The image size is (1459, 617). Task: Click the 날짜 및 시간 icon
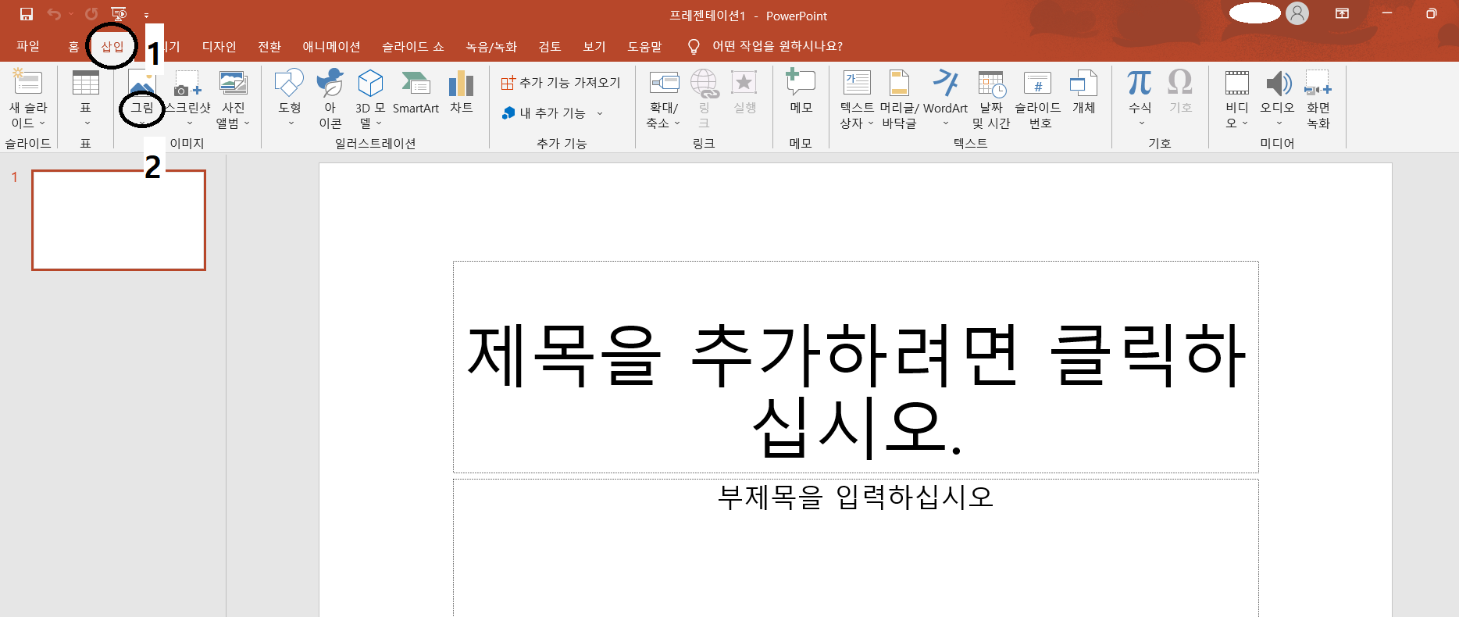click(x=991, y=84)
